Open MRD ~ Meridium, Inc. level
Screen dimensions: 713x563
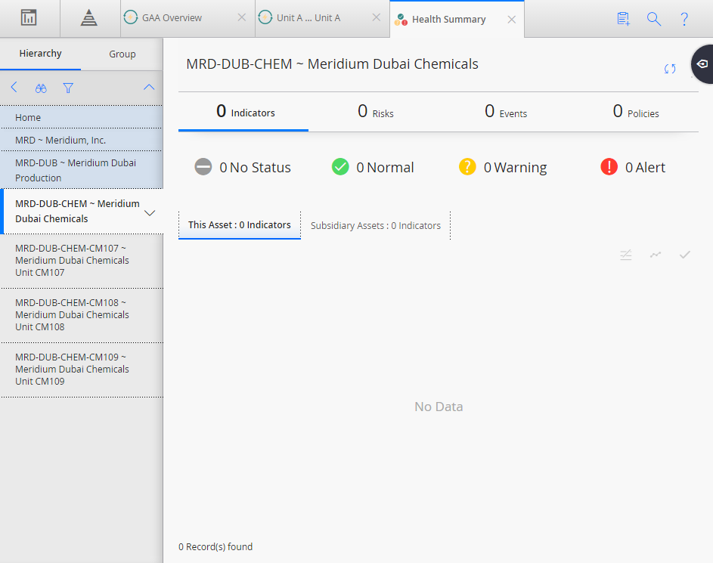pos(81,140)
